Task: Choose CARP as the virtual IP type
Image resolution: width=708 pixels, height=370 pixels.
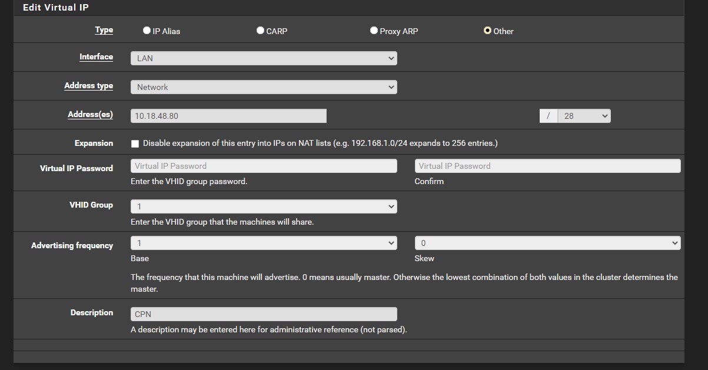Action: 260,31
